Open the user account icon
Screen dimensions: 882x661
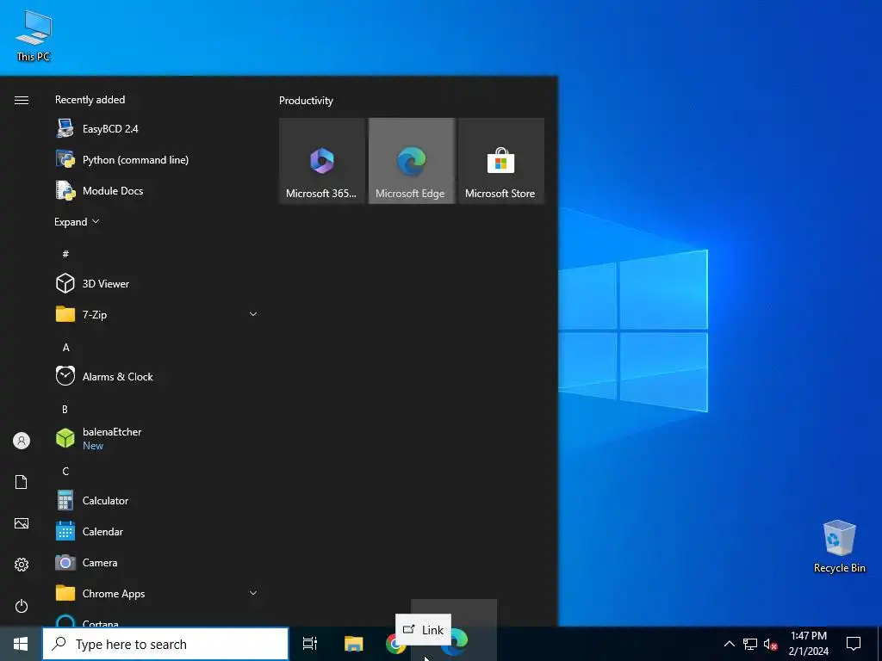point(22,441)
